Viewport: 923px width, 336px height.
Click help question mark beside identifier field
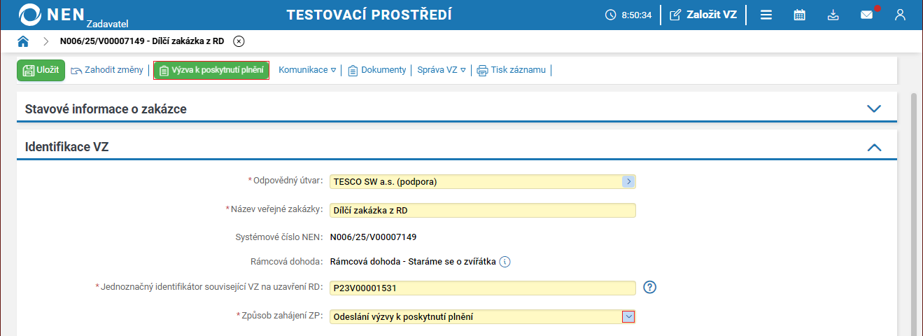tap(650, 287)
